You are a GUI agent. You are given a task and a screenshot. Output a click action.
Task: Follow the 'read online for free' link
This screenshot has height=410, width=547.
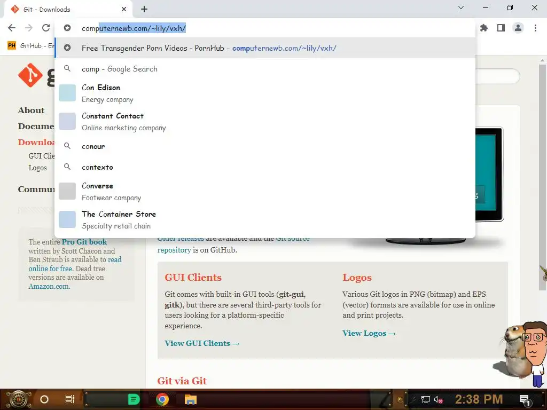(x=75, y=264)
